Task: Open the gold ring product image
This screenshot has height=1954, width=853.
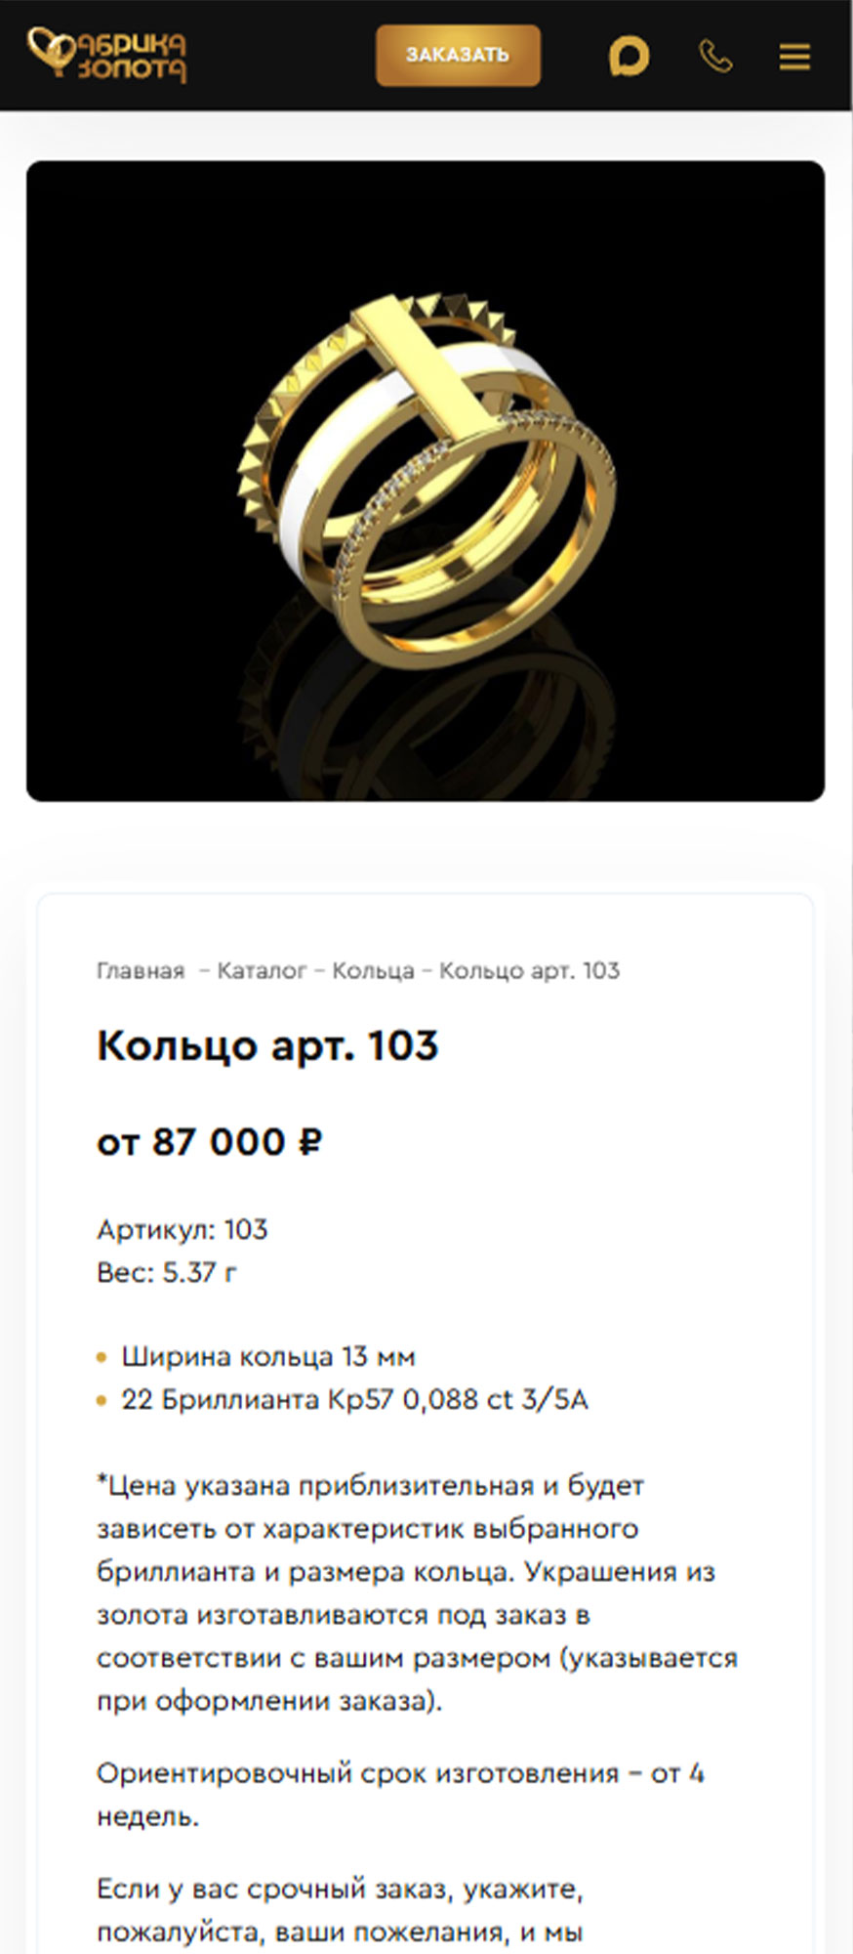Action: pyautogui.click(x=426, y=481)
